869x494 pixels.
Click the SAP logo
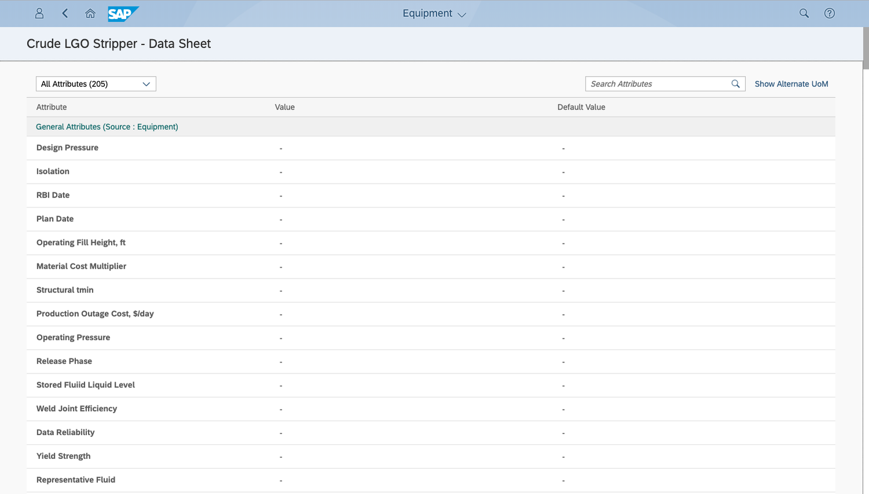point(123,13)
